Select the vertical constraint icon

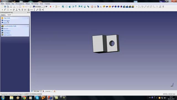click(x=8, y=10)
